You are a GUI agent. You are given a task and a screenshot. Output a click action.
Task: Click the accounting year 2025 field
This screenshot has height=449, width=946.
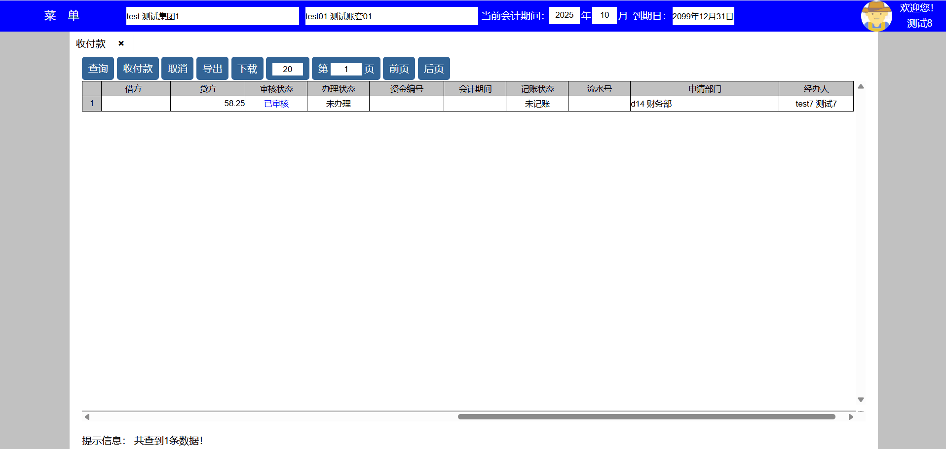(564, 15)
